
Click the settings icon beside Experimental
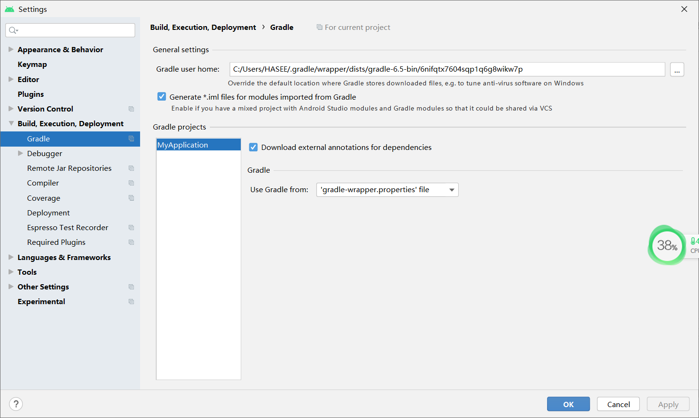coord(131,301)
